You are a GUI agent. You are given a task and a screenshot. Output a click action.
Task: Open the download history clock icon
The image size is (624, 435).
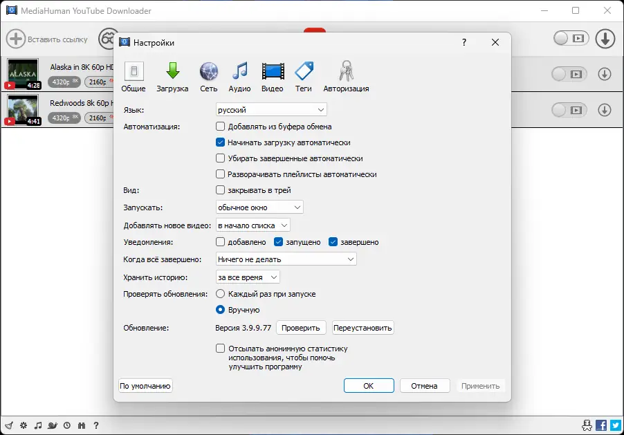(66, 425)
